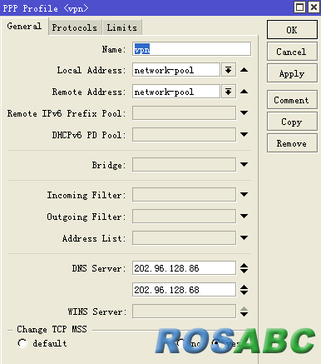Click the DNS Server 202.96.128.86 field
Screen dimensions: 321x364
(184, 268)
